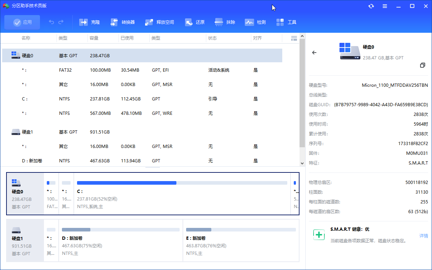Click the 应用 apply button
432x270 pixels.
(22, 22)
